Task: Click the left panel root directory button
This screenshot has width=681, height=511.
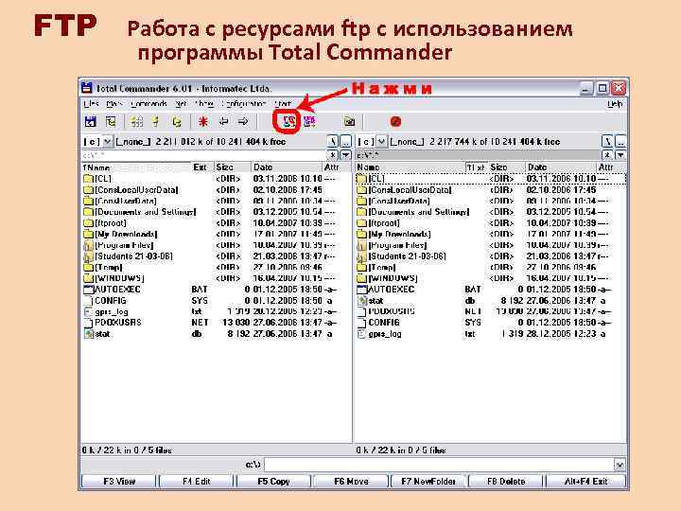Action: pyautogui.click(x=333, y=142)
